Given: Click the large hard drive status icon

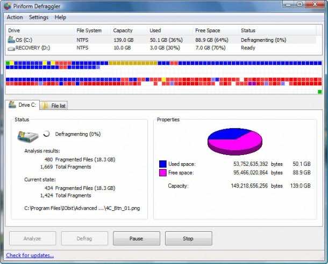Looking at the screenshot, I should (x=27, y=135).
